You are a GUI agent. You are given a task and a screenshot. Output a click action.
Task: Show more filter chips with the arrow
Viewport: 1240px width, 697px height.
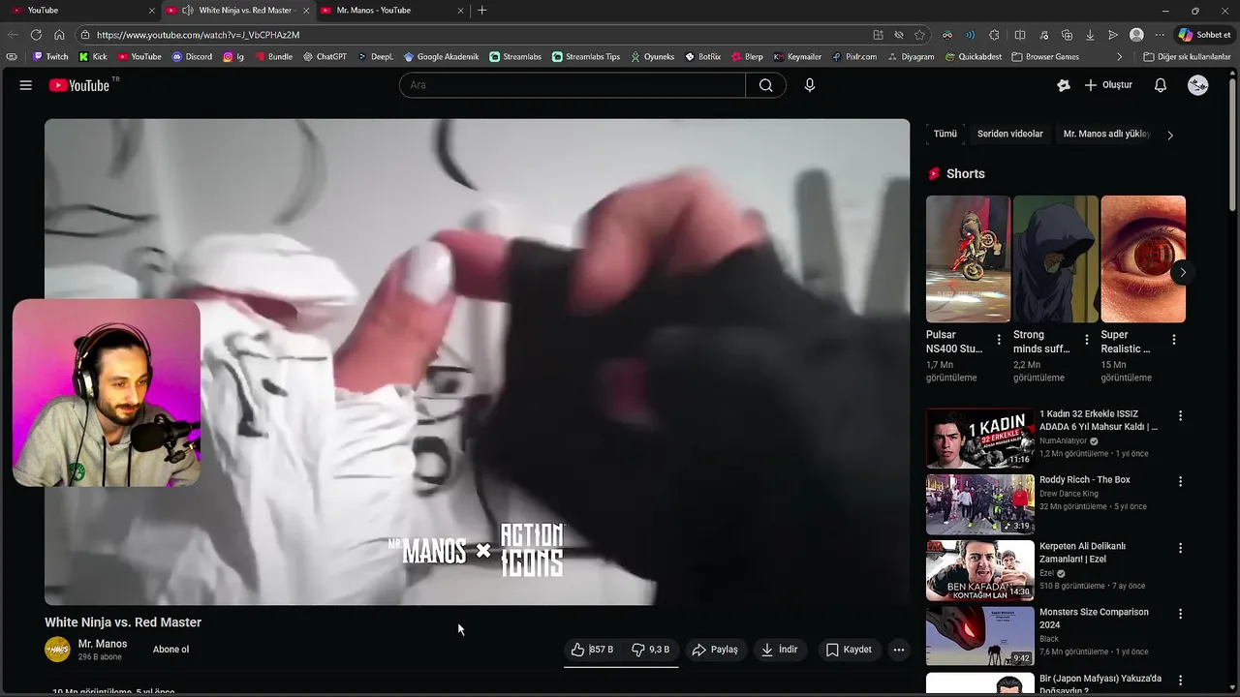(1169, 136)
